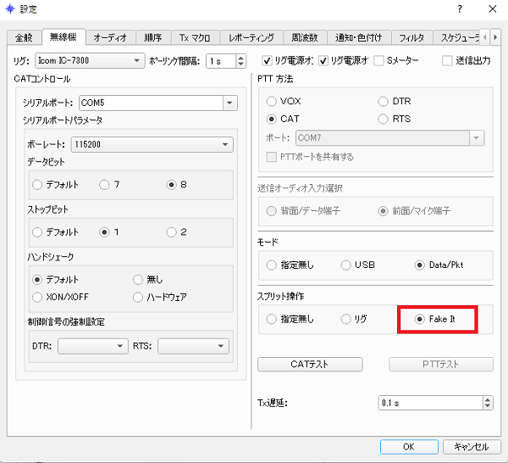The image size is (508, 463).
Task: Set data bits to 7
Action: click(x=105, y=184)
